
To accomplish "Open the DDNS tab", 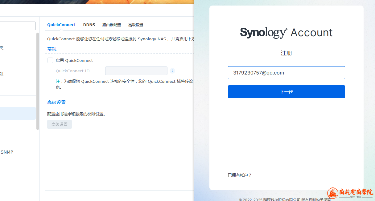I will click(89, 25).
